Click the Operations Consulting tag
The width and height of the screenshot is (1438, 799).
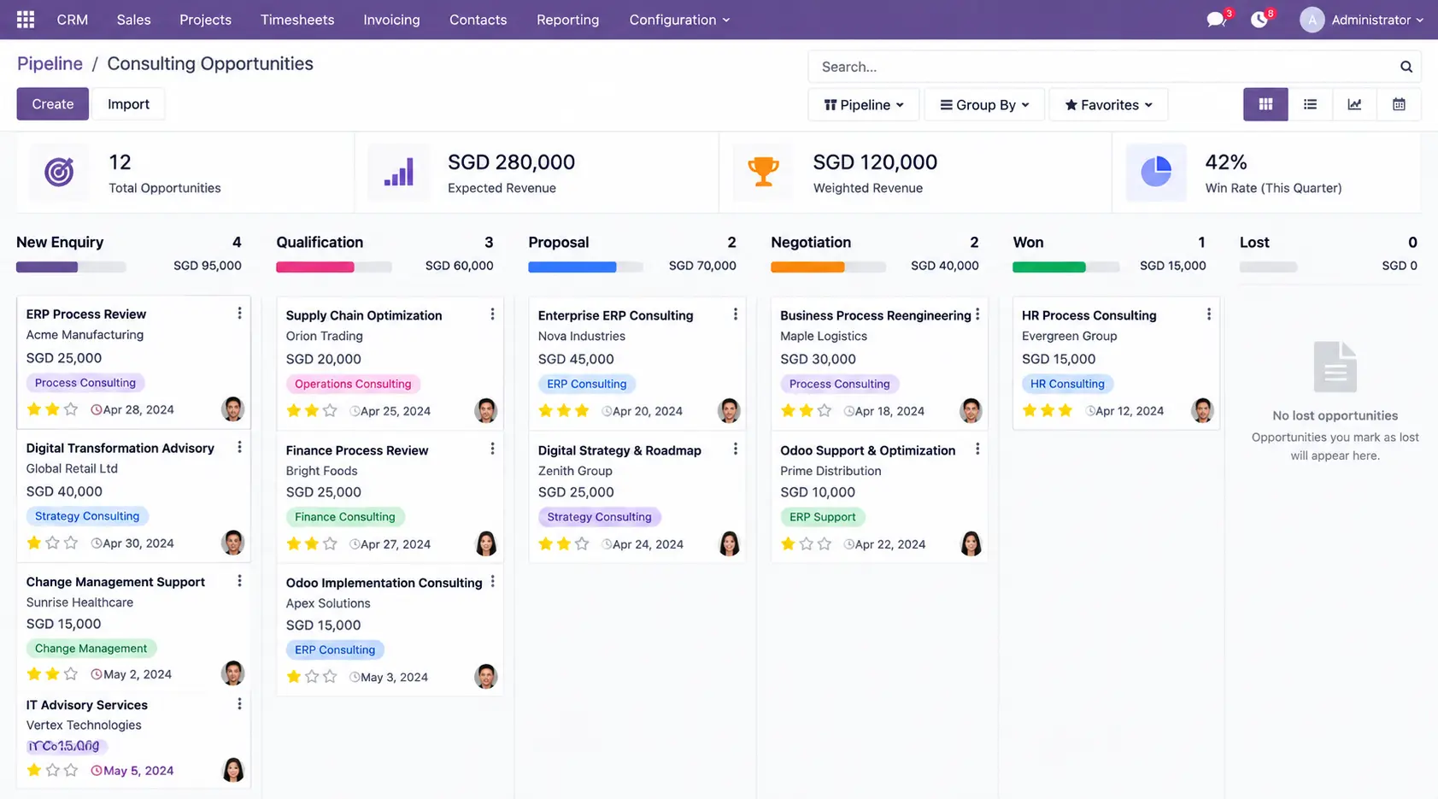click(353, 384)
